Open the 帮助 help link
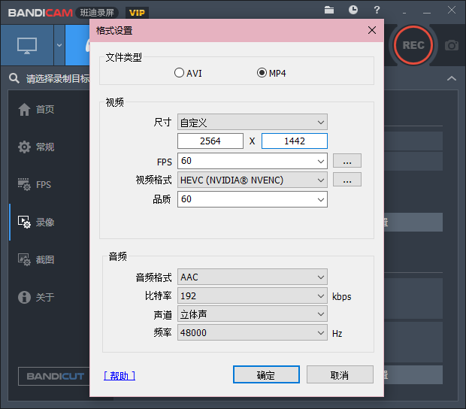This screenshot has width=466, height=409. [x=120, y=376]
